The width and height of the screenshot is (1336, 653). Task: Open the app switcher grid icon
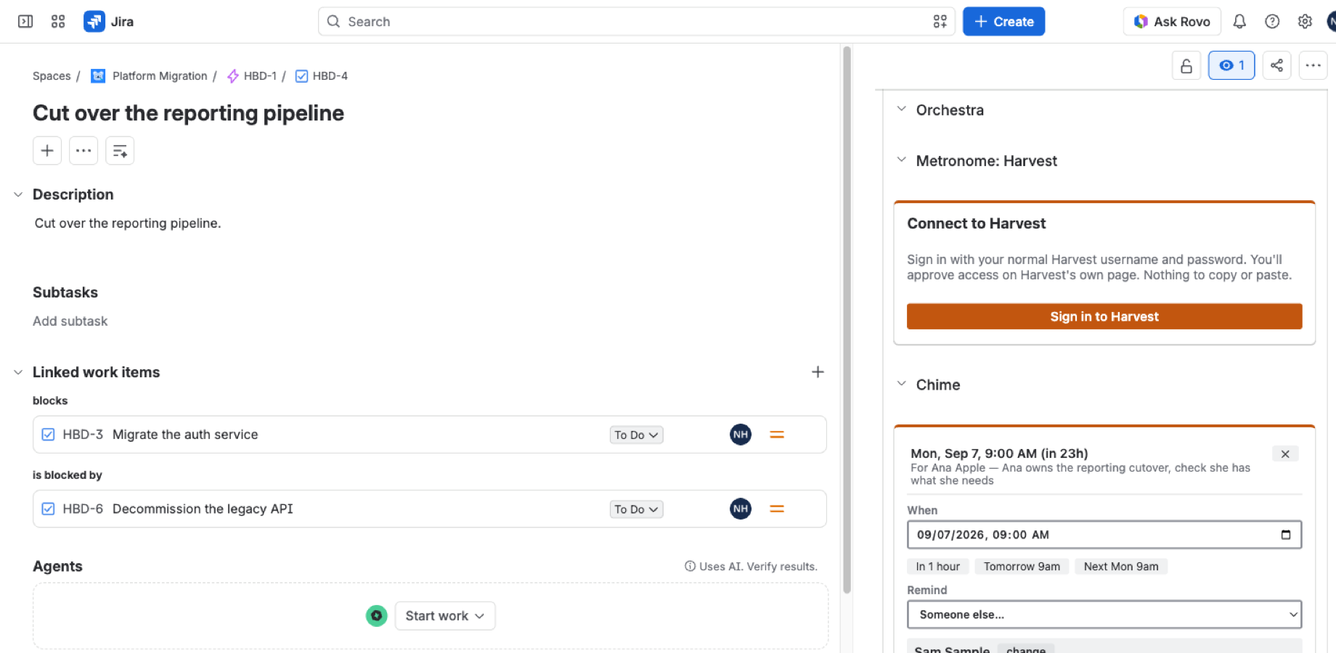58,22
